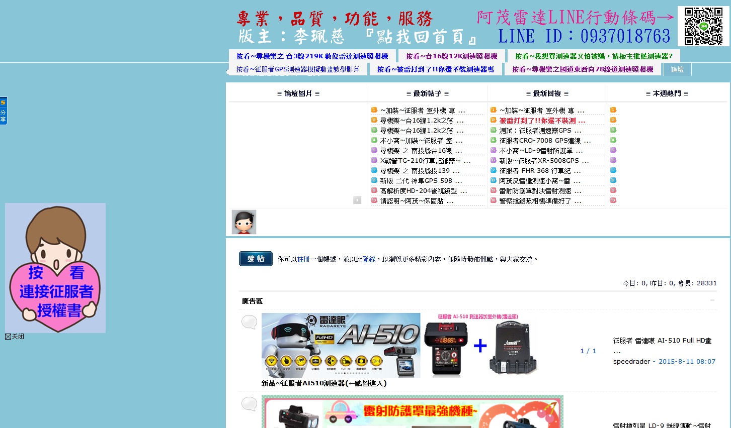Open tab 按看~征服者GPS測速器模擬動畫教學影片
The image size is (731, 428).
click(298, 69)
